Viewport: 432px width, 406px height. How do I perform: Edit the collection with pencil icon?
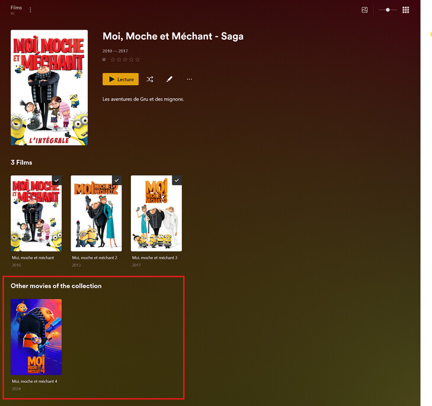[x=169, y=79]
